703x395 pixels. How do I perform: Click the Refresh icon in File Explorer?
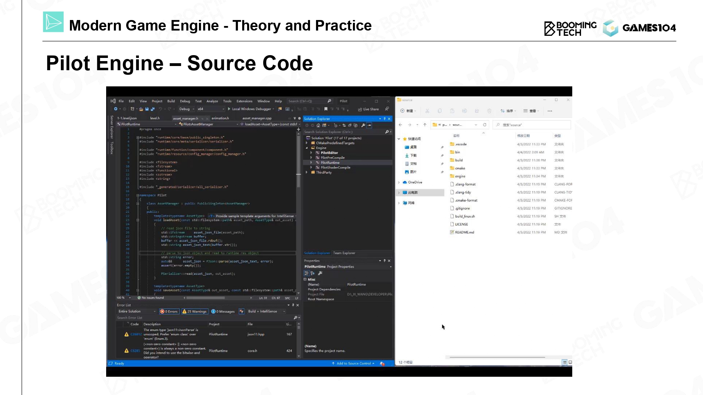point(484,125)
